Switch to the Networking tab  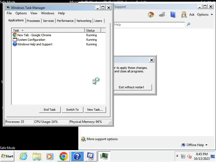point(84,21)
